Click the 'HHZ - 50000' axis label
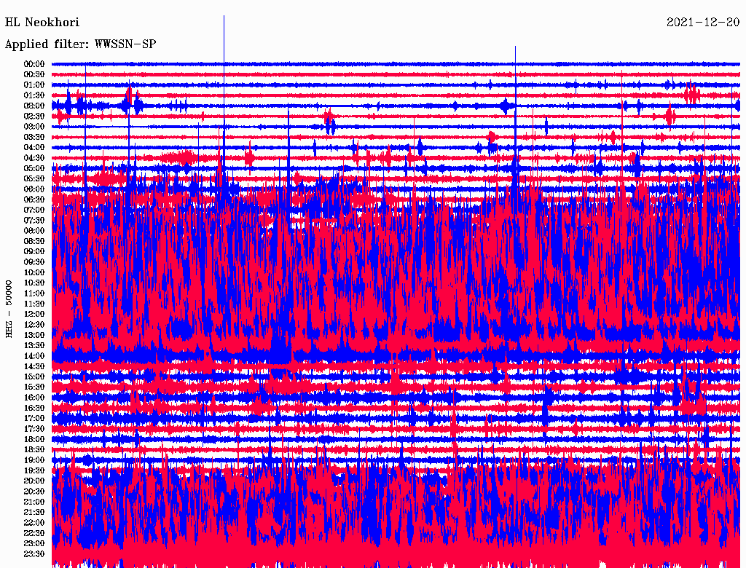The width and height of the screenshot is (746, 568). 9,309
